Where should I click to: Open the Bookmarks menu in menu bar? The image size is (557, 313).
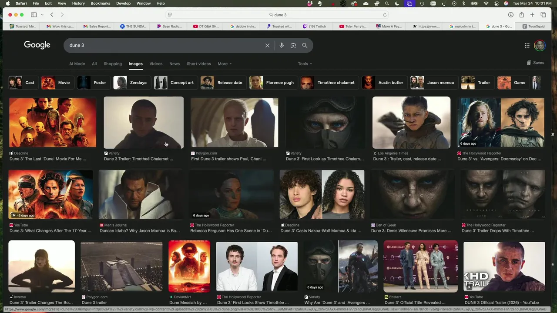[x=101, y=3]
